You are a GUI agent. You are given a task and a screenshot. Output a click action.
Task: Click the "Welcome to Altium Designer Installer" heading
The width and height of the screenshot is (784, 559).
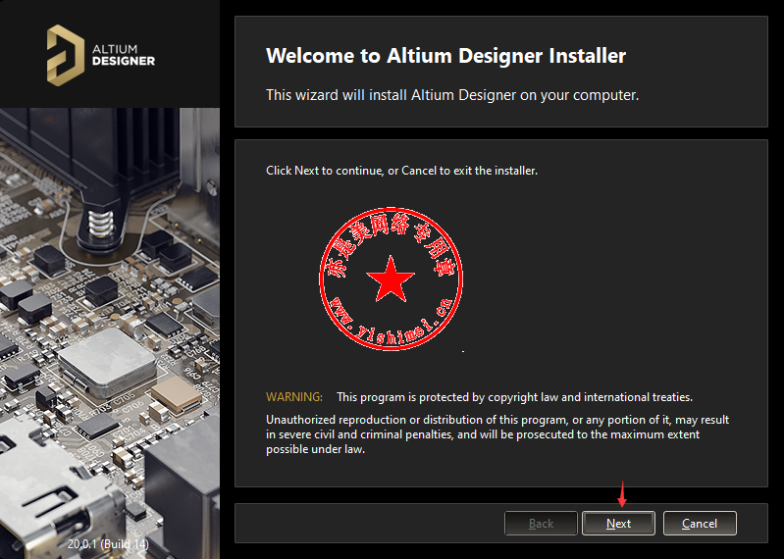click(445, 56)
